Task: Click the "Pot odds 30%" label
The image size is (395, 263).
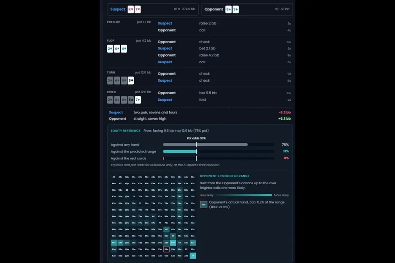Action: (196, 138)
